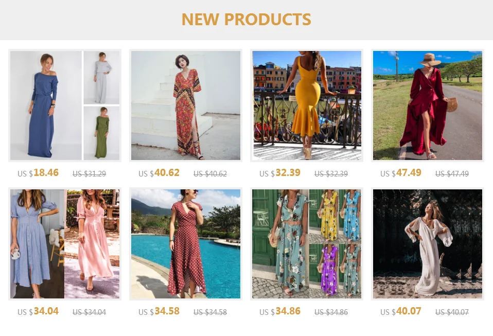
Task: Open the blue off-shoulder maxi dress product
Action: 65,105
